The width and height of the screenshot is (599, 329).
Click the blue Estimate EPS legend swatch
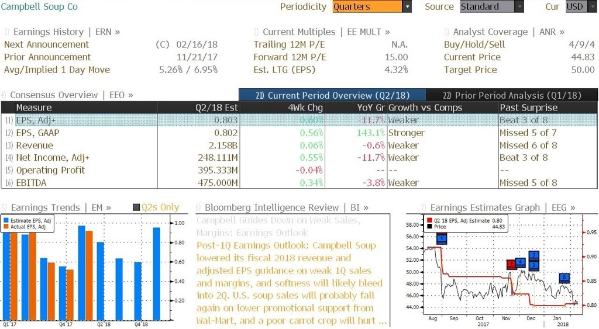click(x=6, y=221)
